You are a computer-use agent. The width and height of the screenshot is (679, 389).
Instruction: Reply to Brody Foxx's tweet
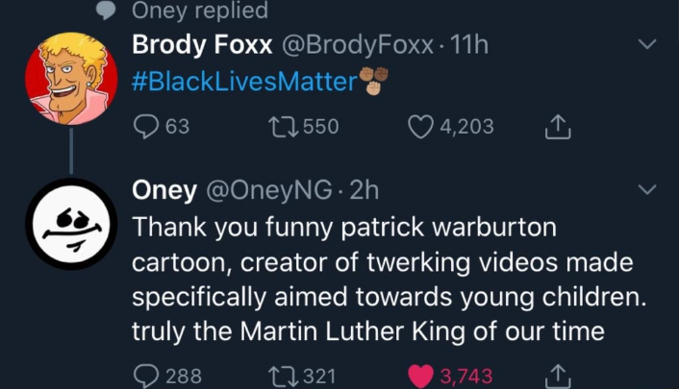[x=144, y=127]
